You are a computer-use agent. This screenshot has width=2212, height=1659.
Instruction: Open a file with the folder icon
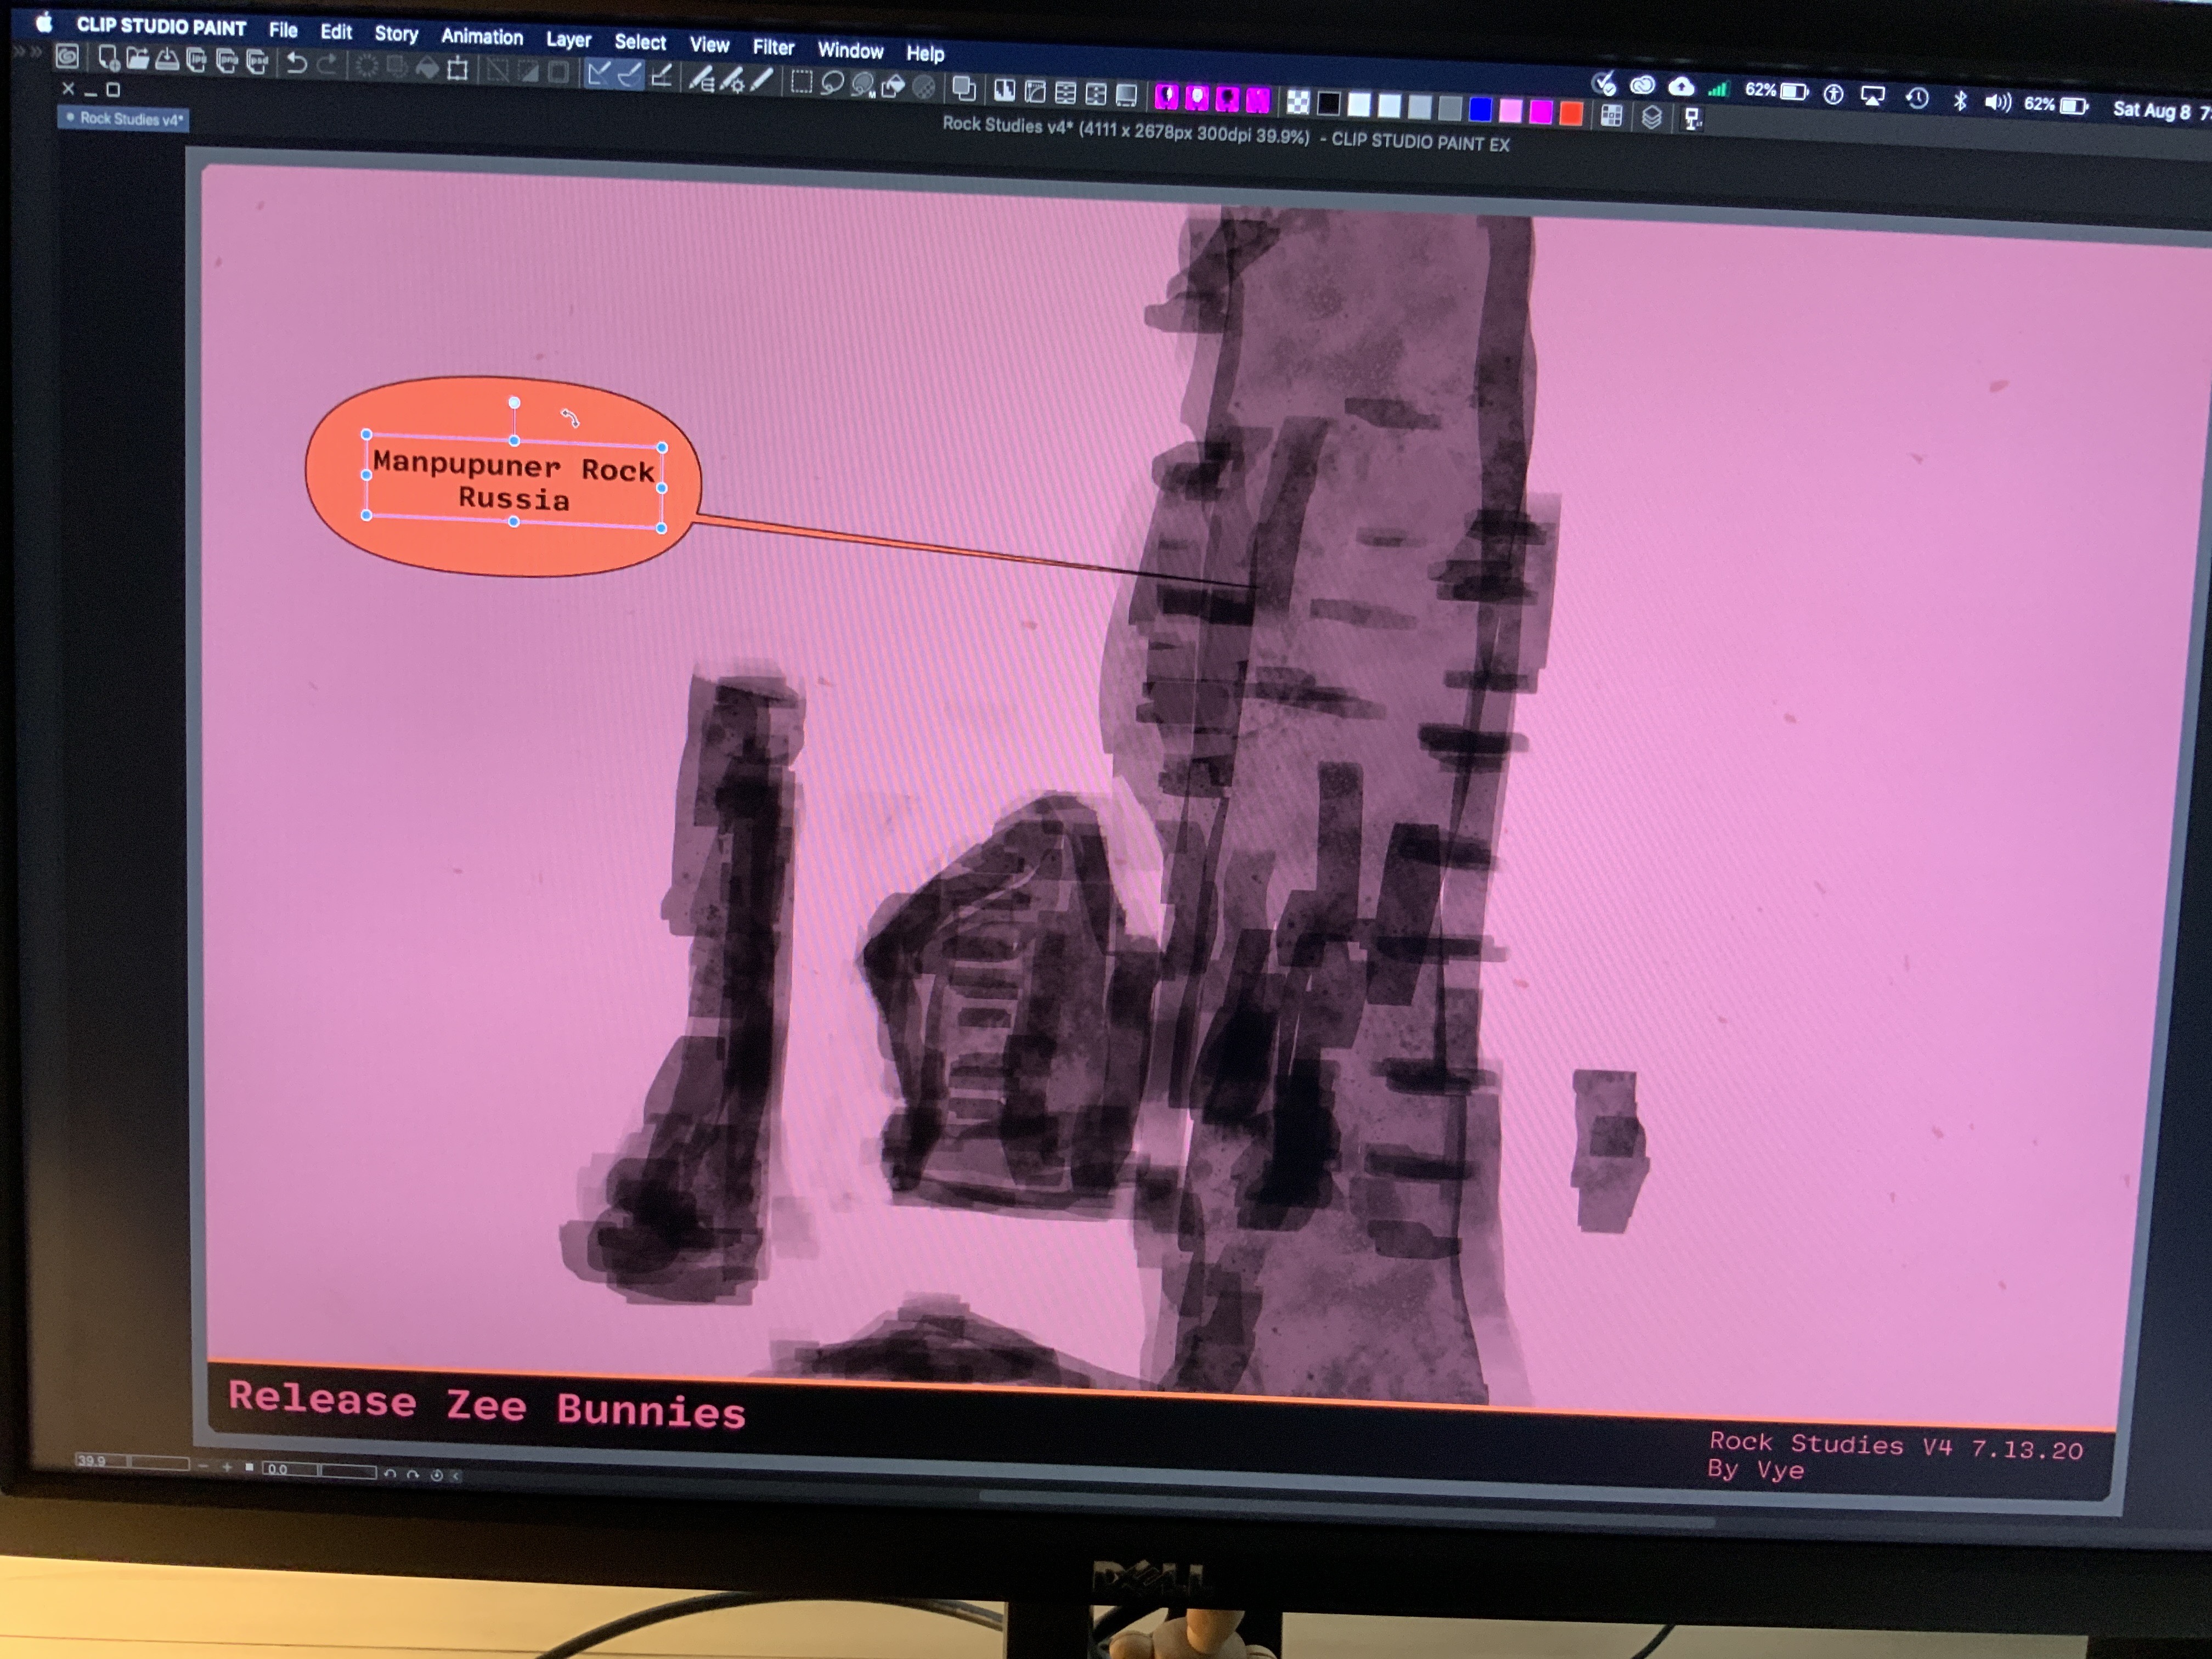(138, 59)
